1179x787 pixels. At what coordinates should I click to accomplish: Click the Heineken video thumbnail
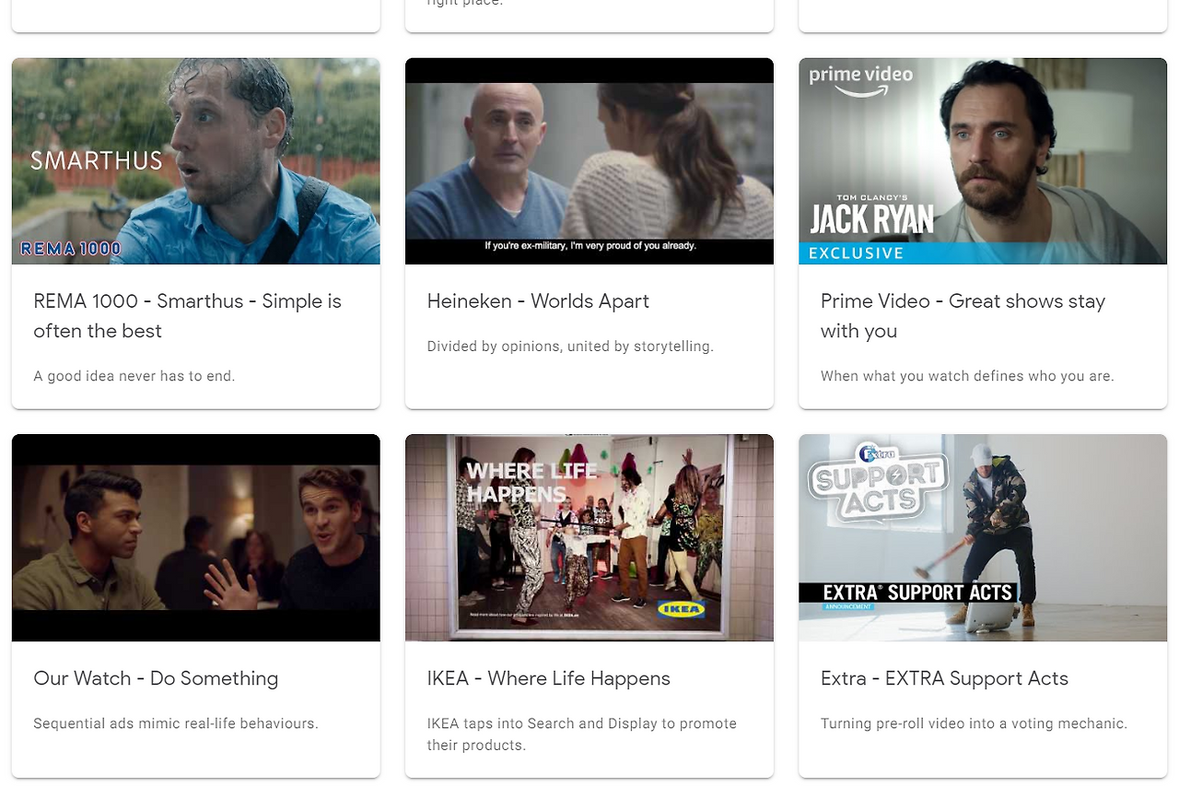pyautogui.click(x=589, y=160)
